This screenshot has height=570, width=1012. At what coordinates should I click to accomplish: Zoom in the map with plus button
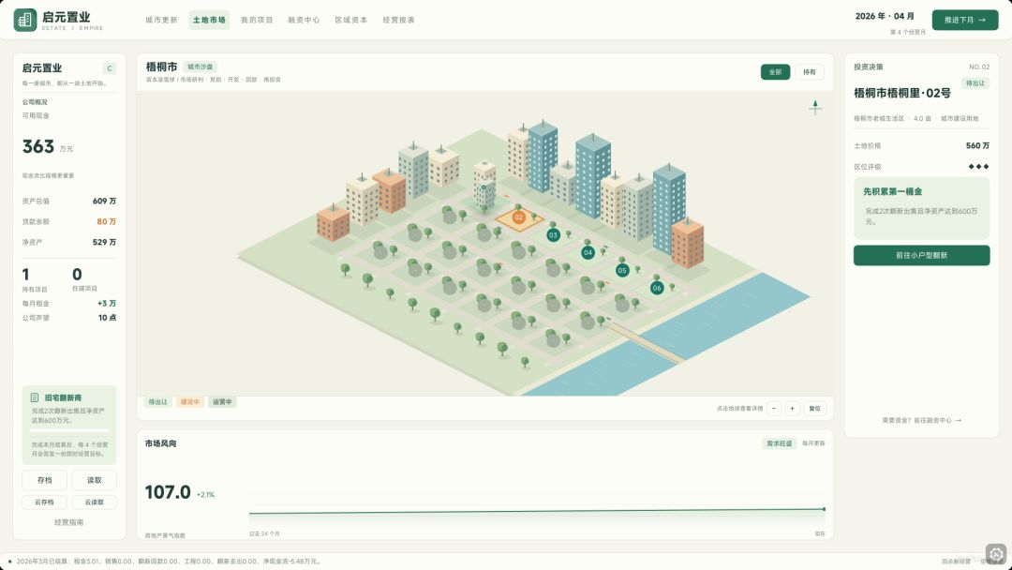click(x=793, y=408)
